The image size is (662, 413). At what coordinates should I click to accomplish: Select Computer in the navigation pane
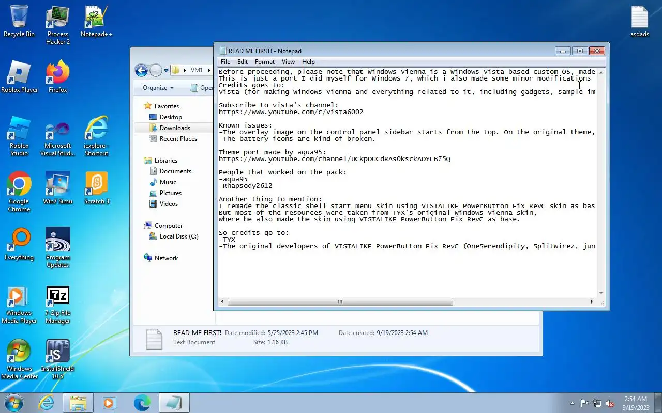pos(169,226)
